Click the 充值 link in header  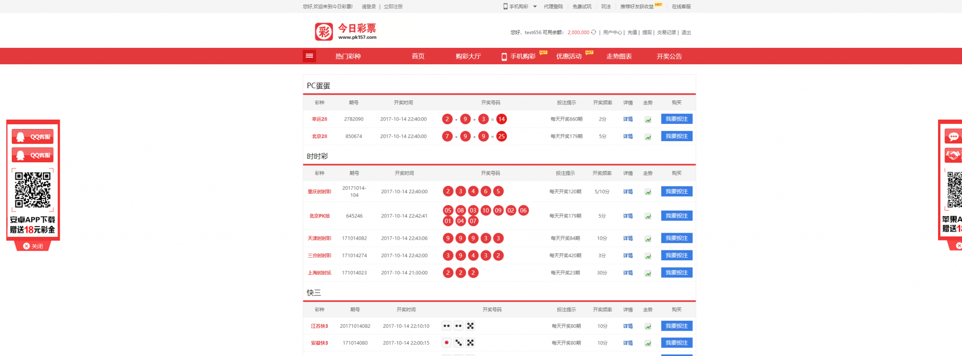pos(632,32)
